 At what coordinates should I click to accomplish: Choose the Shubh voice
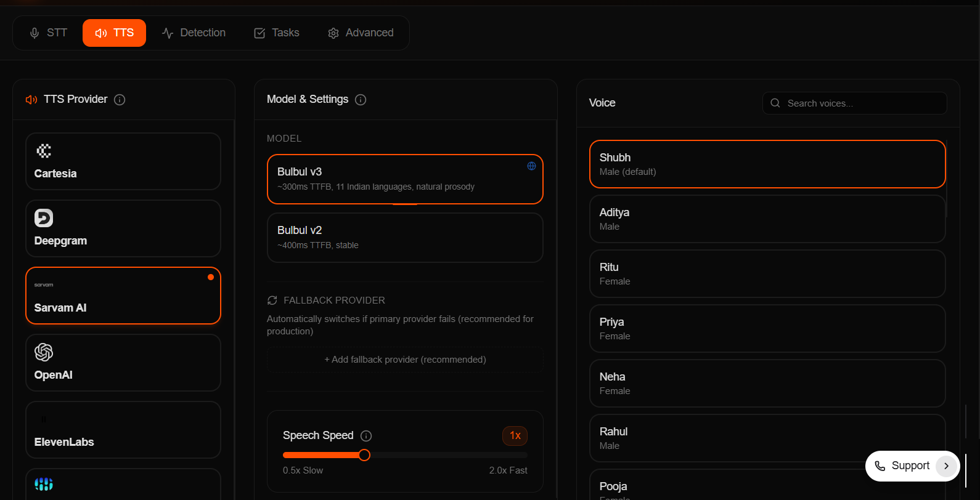767,164
